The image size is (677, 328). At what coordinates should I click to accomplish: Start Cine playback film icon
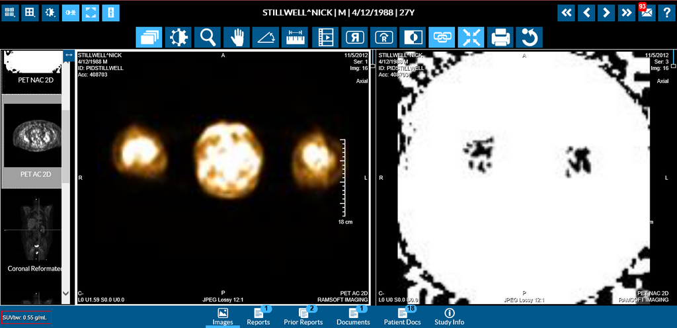point(325,38)
